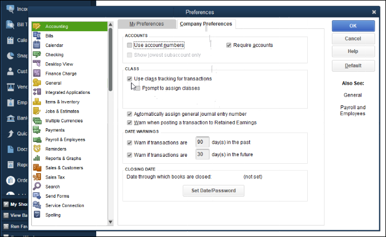386x237 pixels.
Task: Open Multiple Currencies icon
Action: [x=37, y=121]
